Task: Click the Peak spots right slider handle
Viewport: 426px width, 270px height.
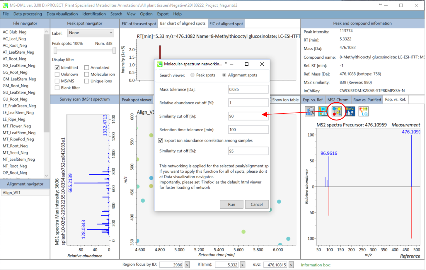Action: click(114, 51)
